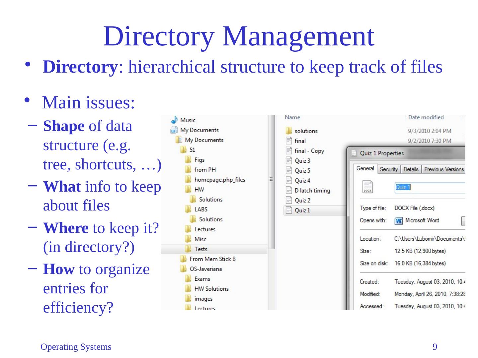The height and width of the screenshot is (358, 478).
Task: Click the Solutions folder icon under HW
Action: [193, 200]
